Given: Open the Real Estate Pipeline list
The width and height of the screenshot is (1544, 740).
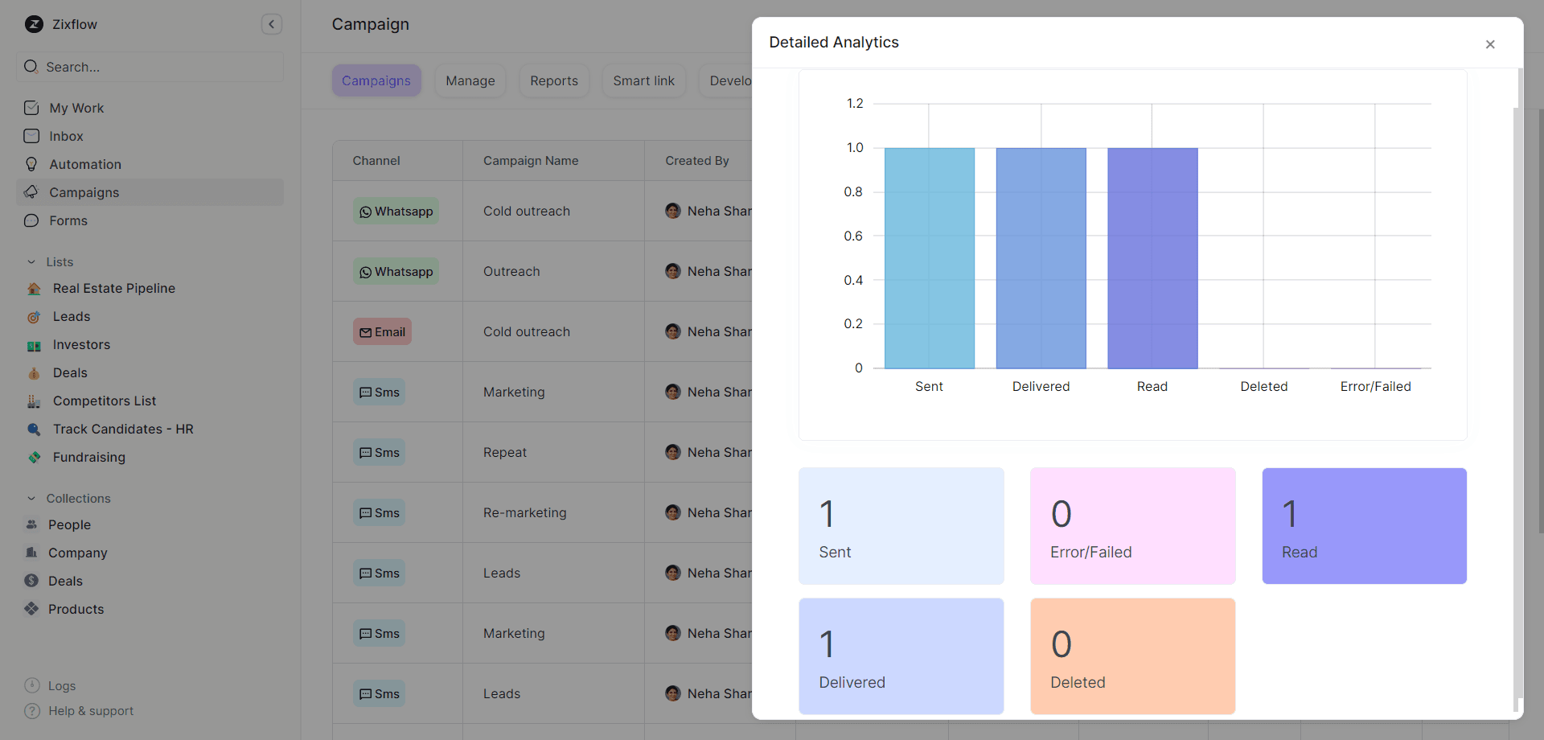Looking at the screenshot, I should pyautogui.click(x=113, y=288).
